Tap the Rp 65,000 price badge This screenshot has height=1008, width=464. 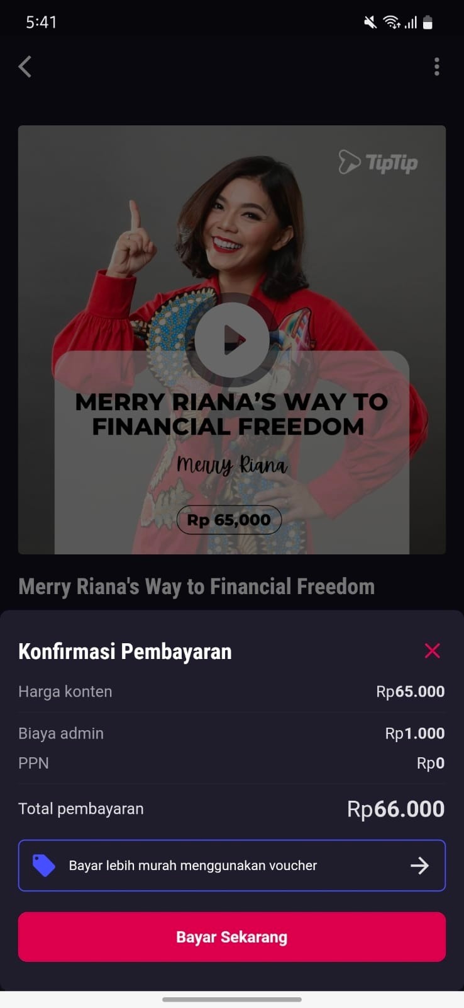point(229,520)
